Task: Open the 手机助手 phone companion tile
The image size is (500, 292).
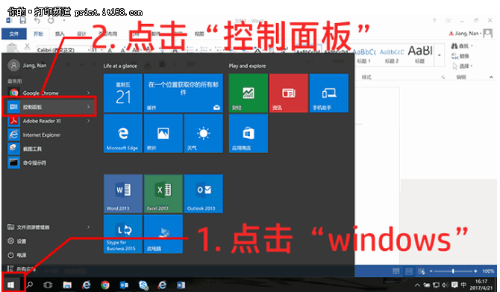Action: click(329, 93)
